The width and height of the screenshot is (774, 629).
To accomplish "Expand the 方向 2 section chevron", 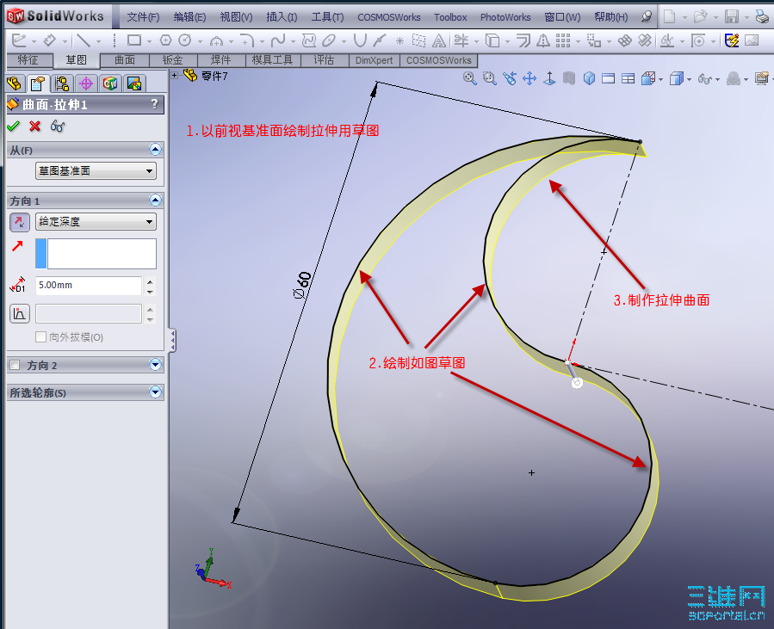I will click(x=155, y=365).
